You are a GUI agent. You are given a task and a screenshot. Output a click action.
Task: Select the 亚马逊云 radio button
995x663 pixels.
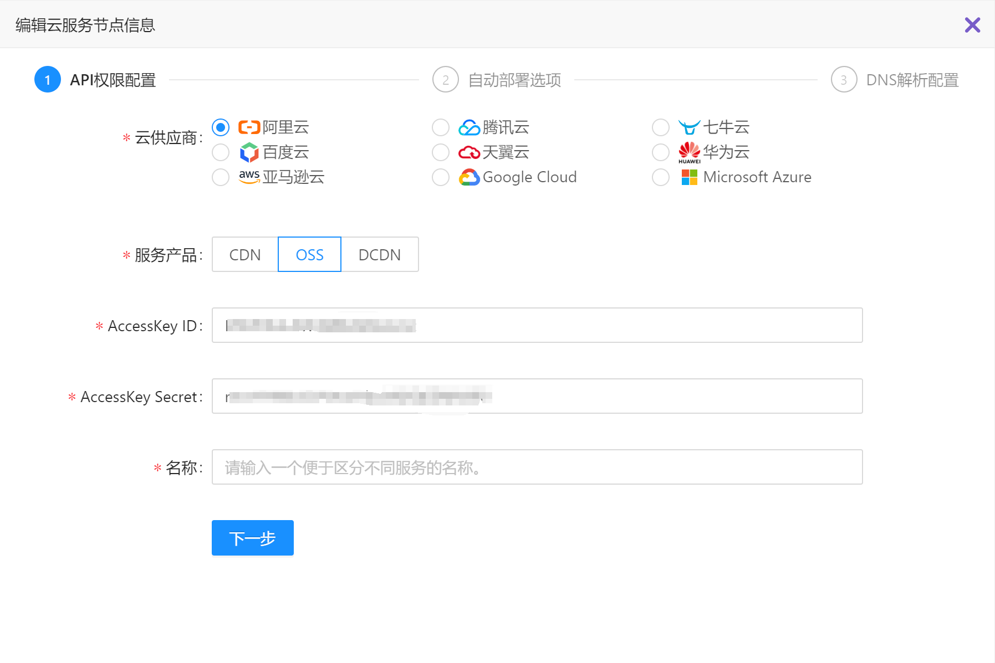221,177
